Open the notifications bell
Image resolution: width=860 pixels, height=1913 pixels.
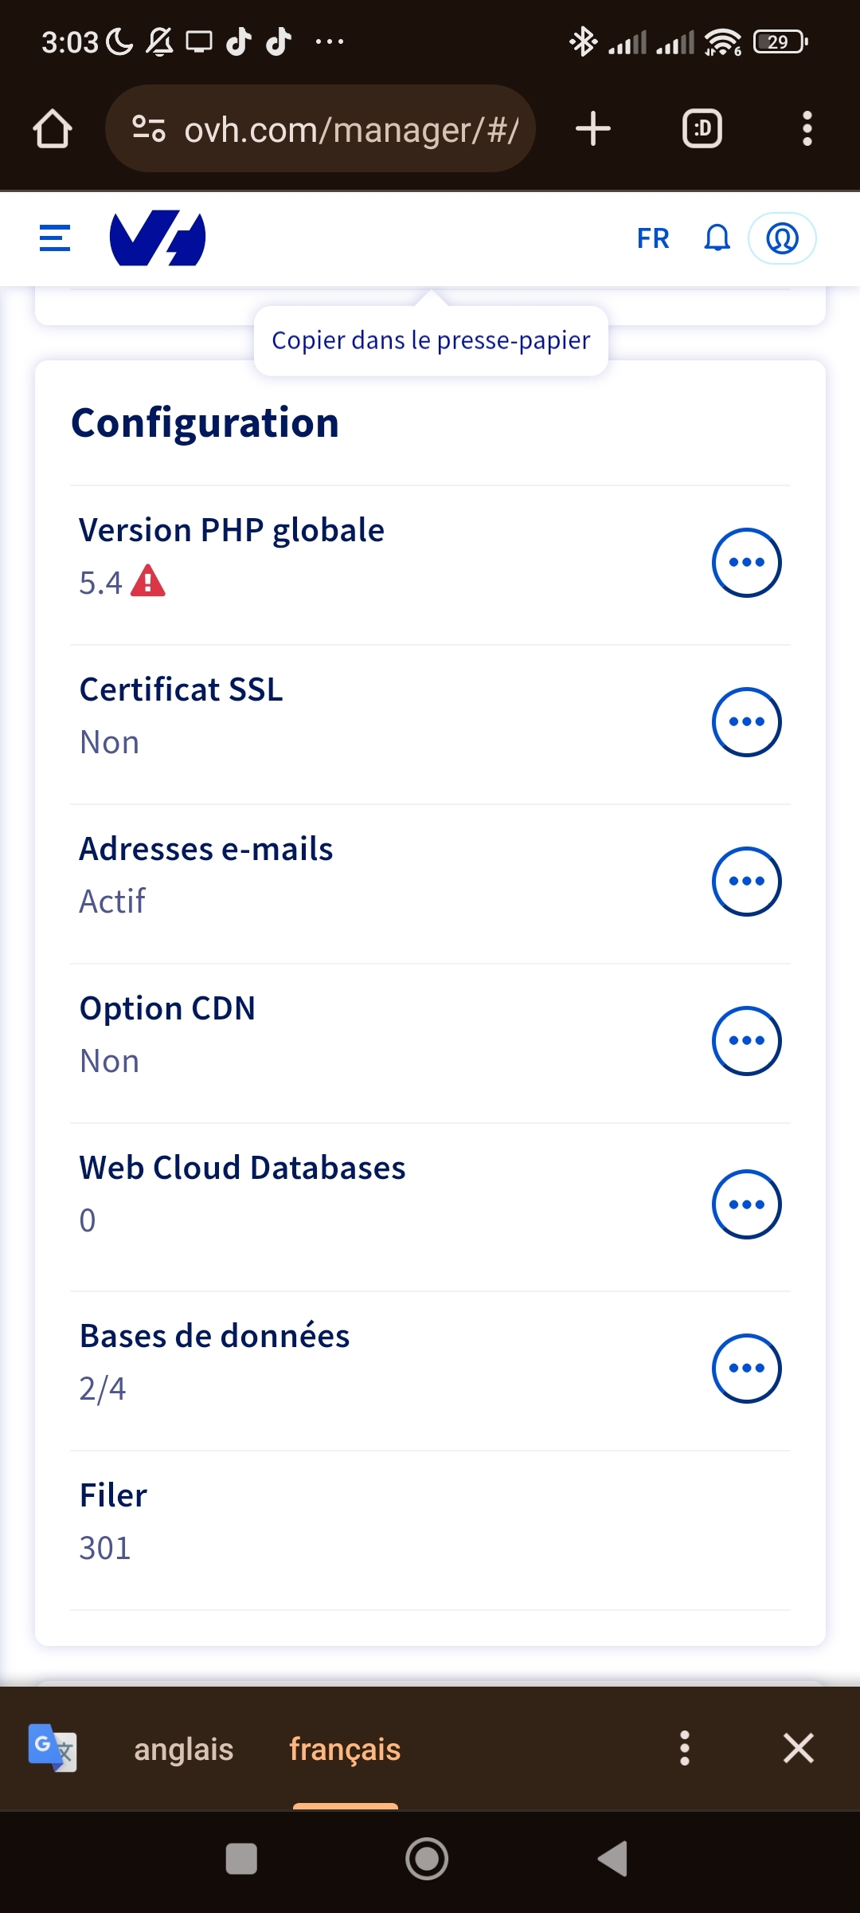coord(717,238)
